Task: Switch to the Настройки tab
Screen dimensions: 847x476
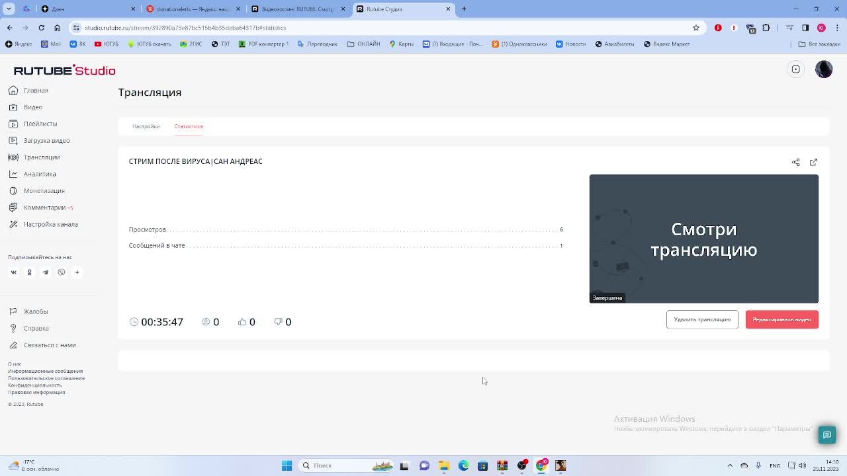Action: [146, 126]
